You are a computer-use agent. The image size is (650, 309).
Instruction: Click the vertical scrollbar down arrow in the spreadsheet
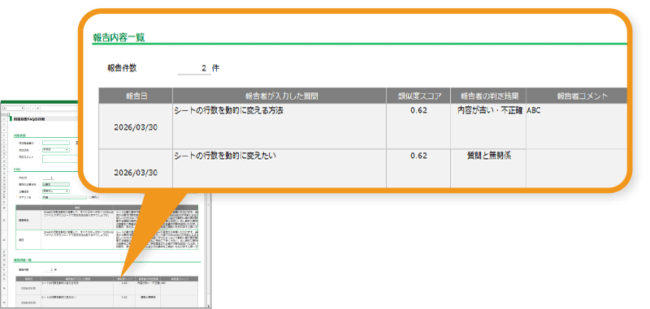tap(209, 306)
